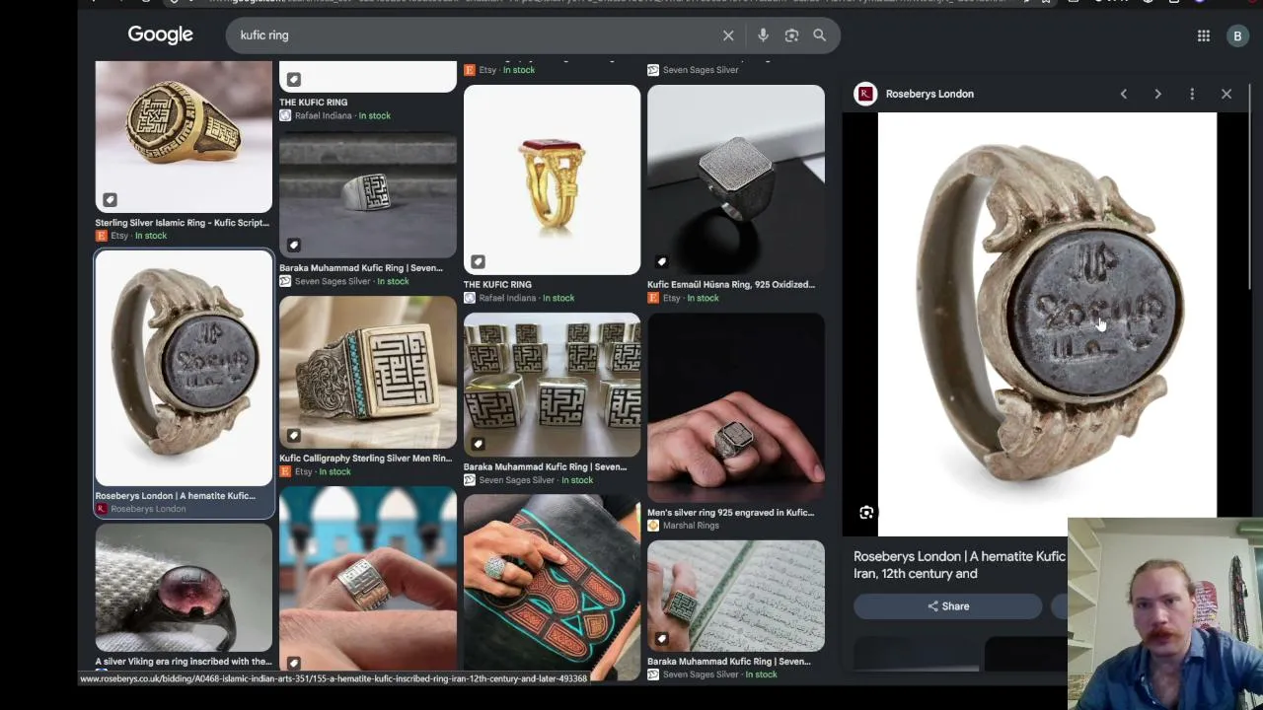
Task: Select the thumbnail of ring resting on Quran pages
Action: [x=736, y=596]
